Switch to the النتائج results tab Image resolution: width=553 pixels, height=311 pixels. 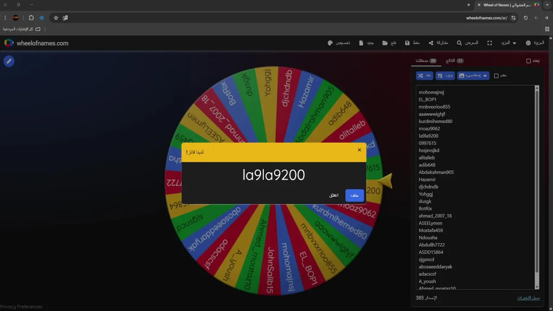click(x=454, y=61)
